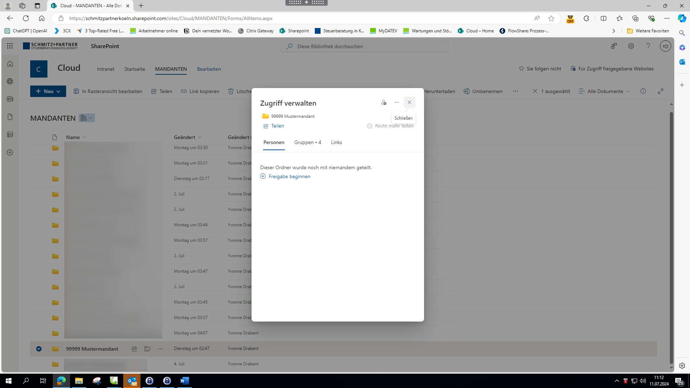Viewport: 690px width, 388px height.
Task: Uncheck the 99999 Mustermandant row checkmark
Action: (x=39, y=349)
